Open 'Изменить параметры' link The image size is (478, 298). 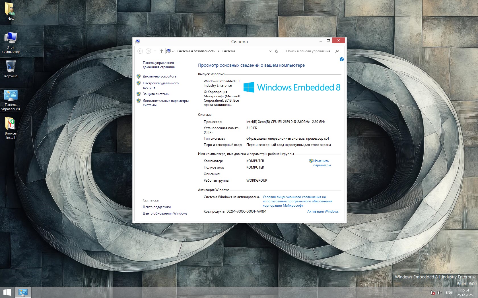322,163
